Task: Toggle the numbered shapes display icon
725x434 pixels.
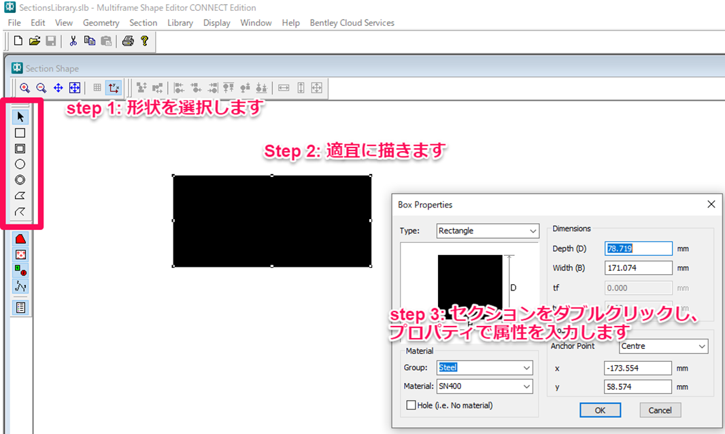Action: pyautogui.click(x=20, y=270)
